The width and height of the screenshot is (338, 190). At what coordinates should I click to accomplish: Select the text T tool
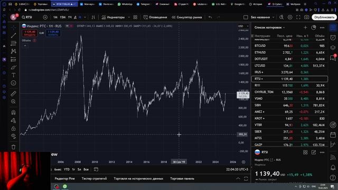13,75
